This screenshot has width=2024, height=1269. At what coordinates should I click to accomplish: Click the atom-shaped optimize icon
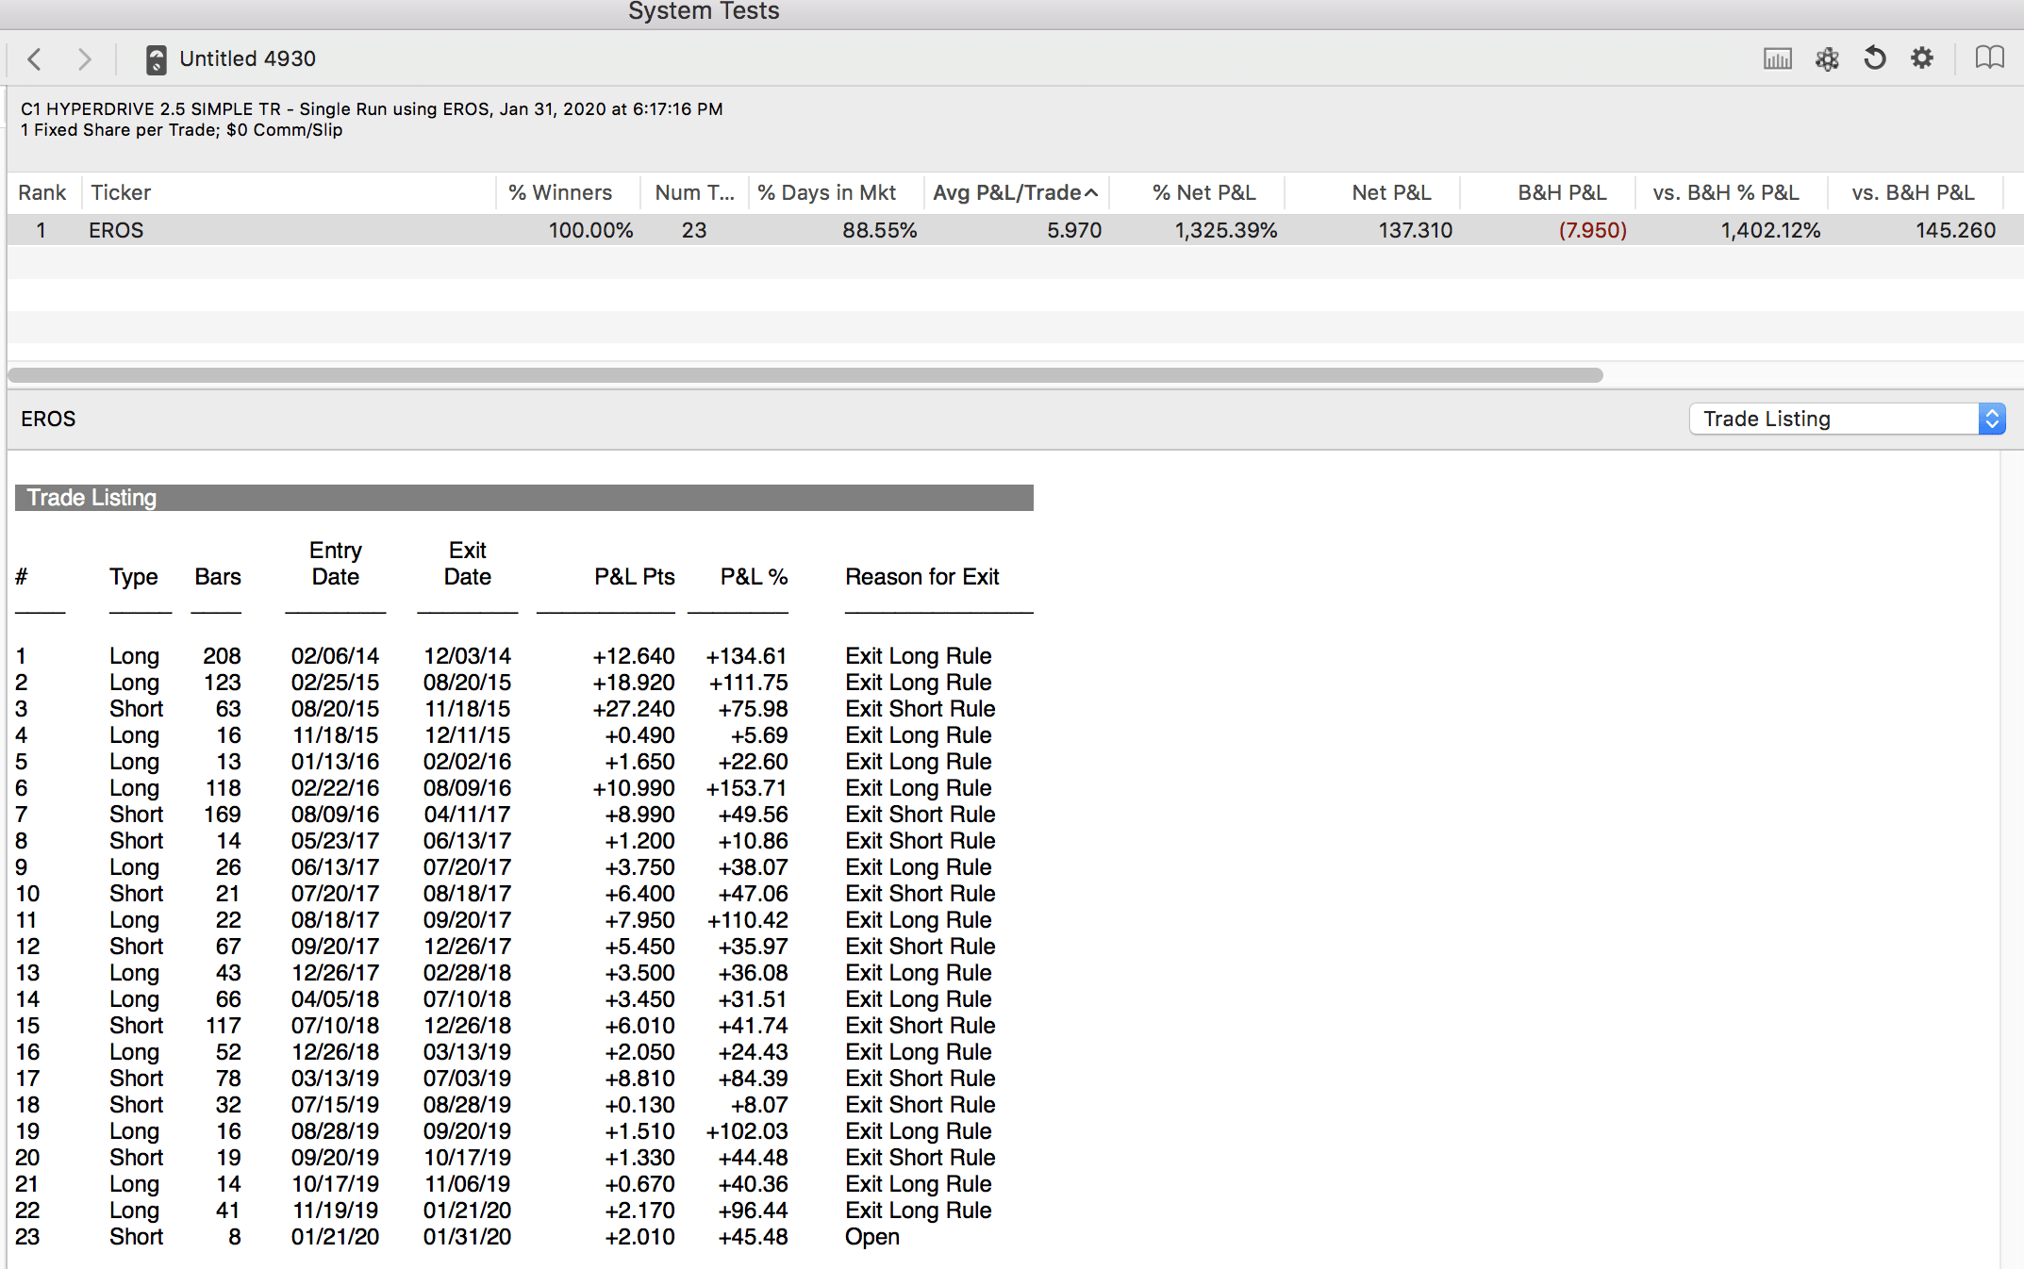point(1827,59)
